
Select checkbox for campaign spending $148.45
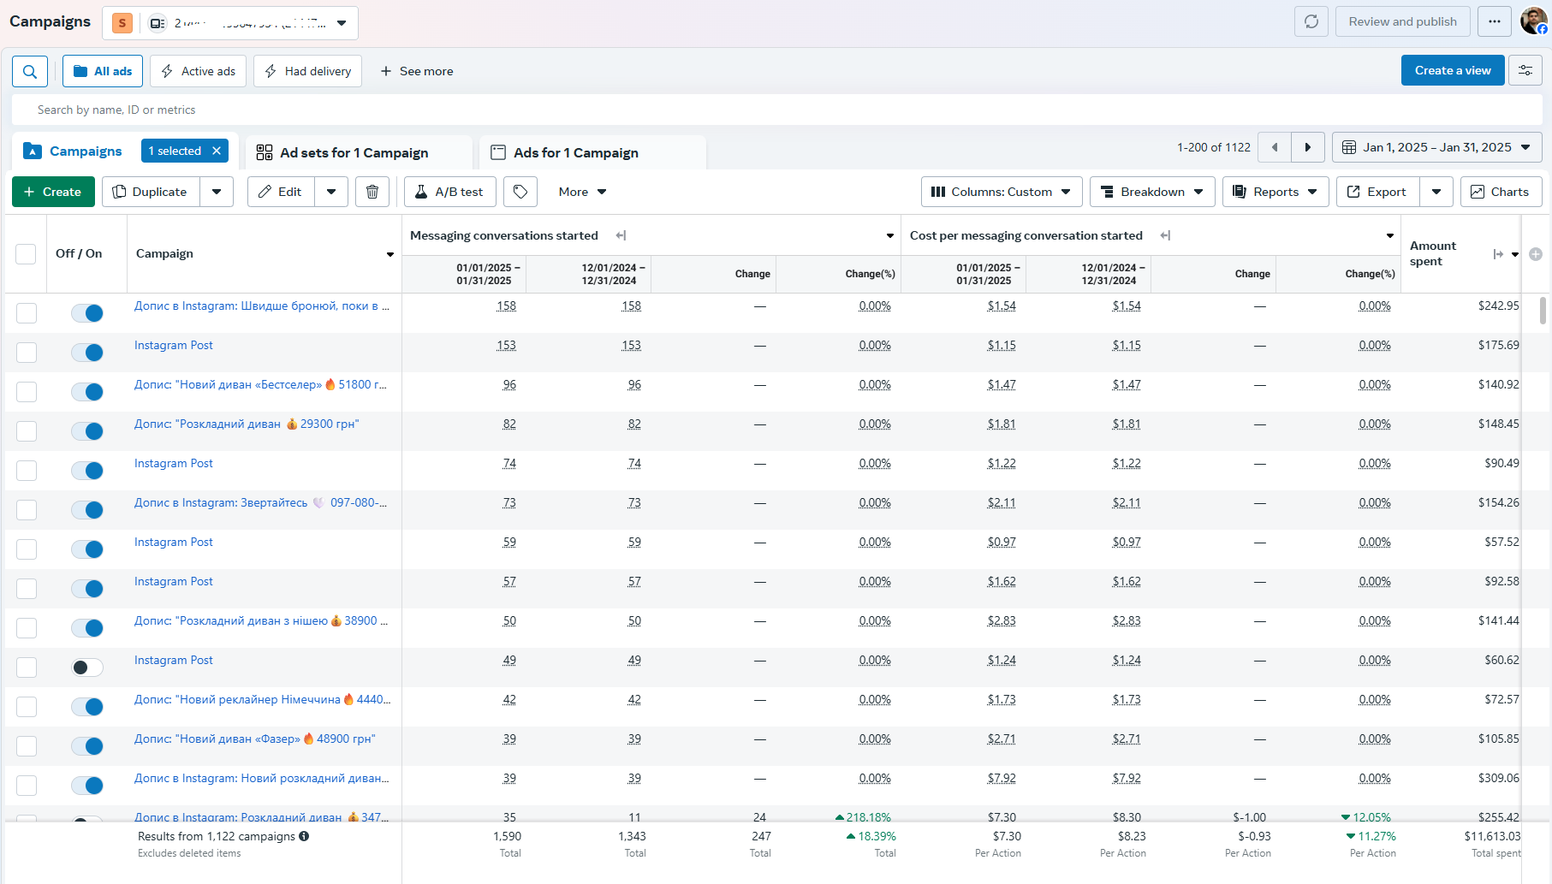[27, 431]
